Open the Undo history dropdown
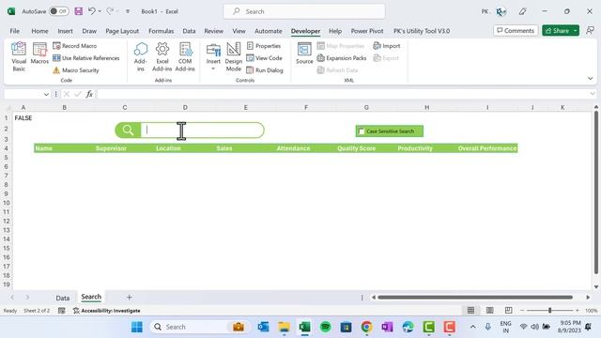 coord(100,11)
